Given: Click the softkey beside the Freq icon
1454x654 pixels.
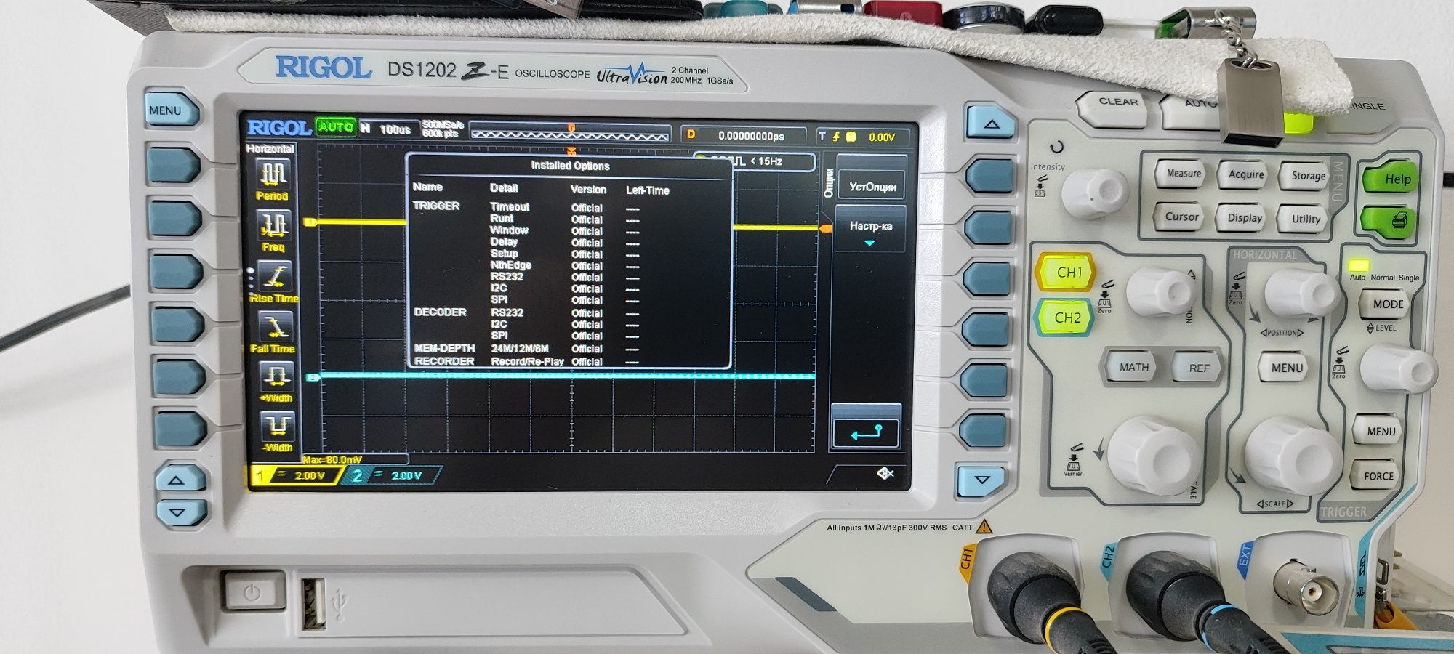Looking at the screenshot, I should (175, 219).
